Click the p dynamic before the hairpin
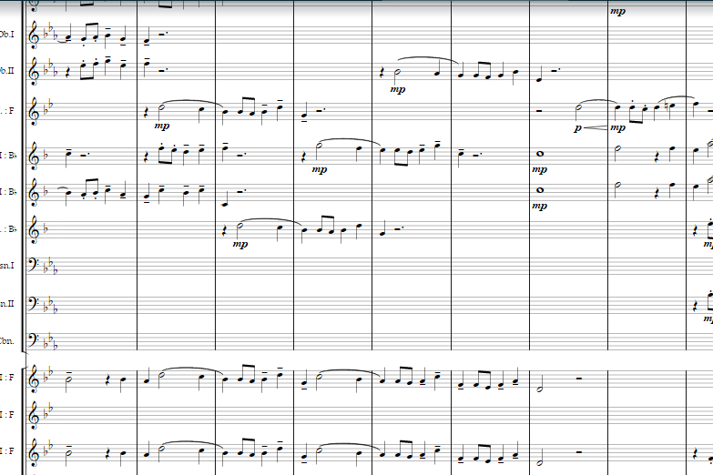This screenshot has height=475, width=713. (577, 128)
